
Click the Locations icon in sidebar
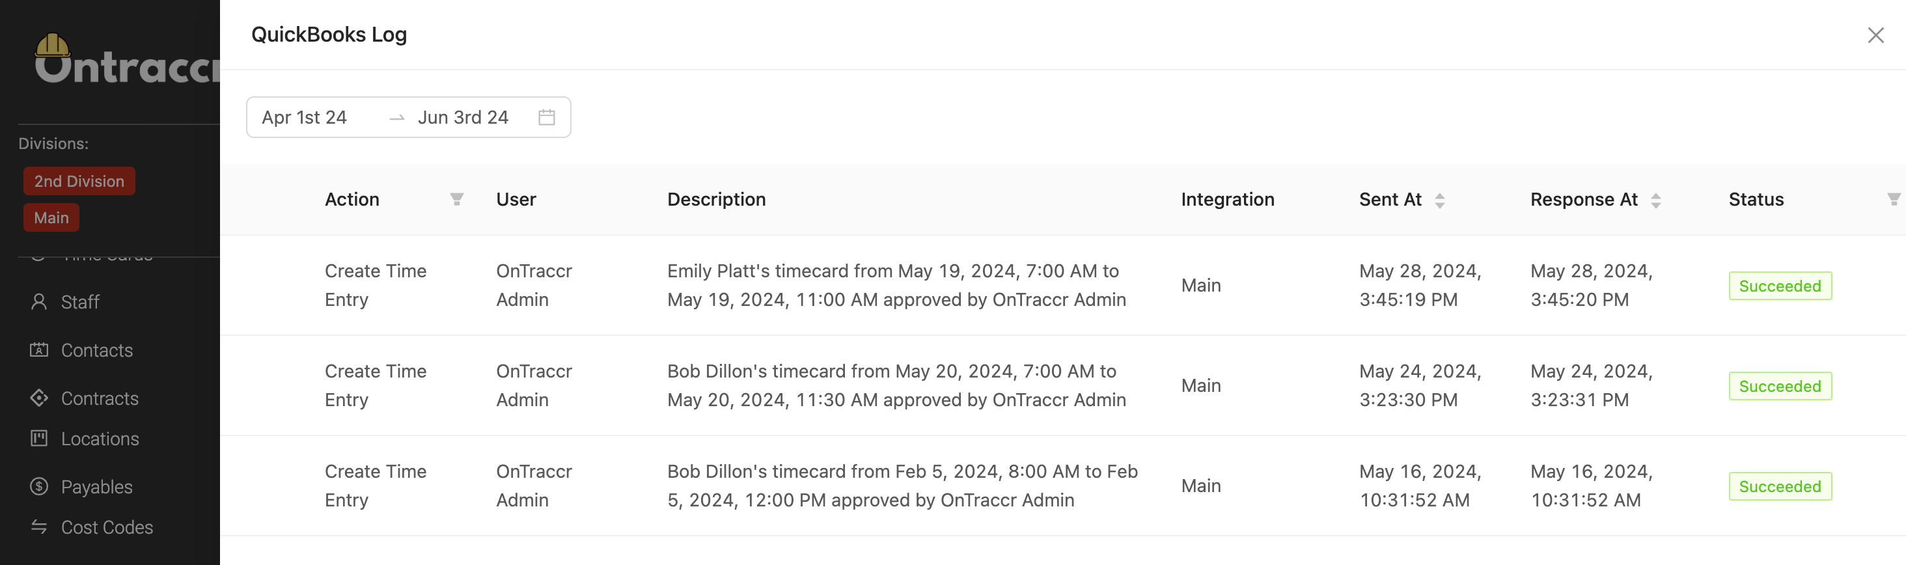tap(38, 439)
